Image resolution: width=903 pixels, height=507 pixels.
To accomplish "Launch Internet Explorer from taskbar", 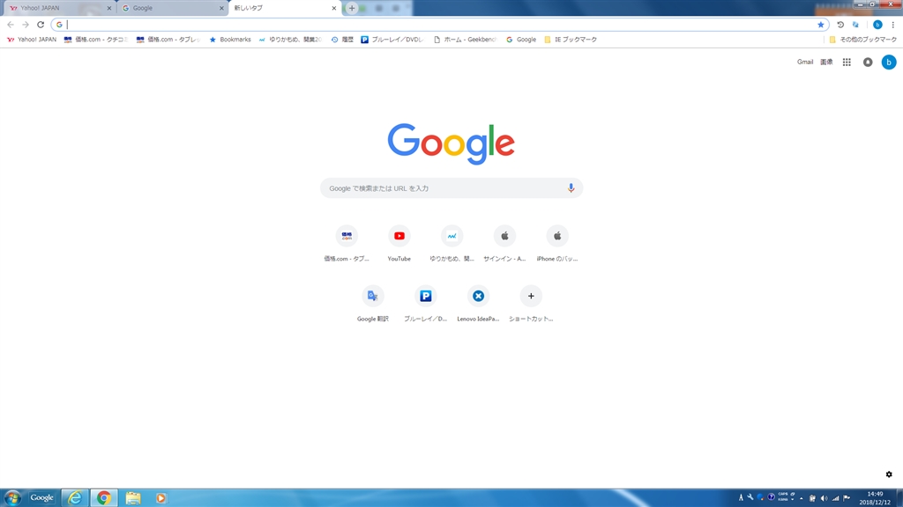I will coord(75,498).
